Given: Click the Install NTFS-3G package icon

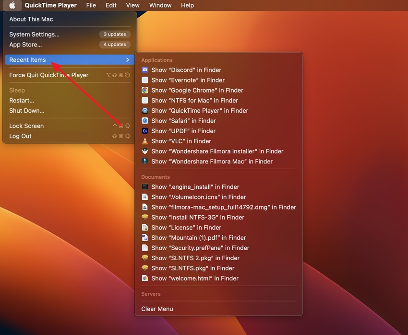Looking at the screenshot, I should (145, 217).
